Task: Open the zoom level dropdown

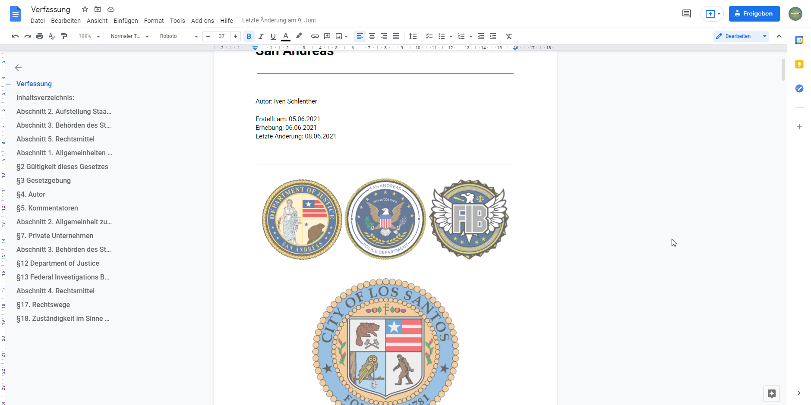Action: tap(89, 36)
